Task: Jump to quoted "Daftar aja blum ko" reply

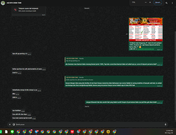Action: 114,79
